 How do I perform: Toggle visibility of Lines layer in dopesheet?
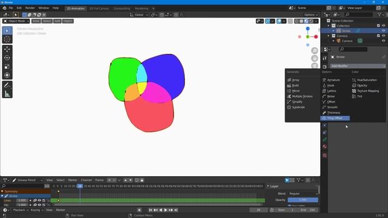39,200
